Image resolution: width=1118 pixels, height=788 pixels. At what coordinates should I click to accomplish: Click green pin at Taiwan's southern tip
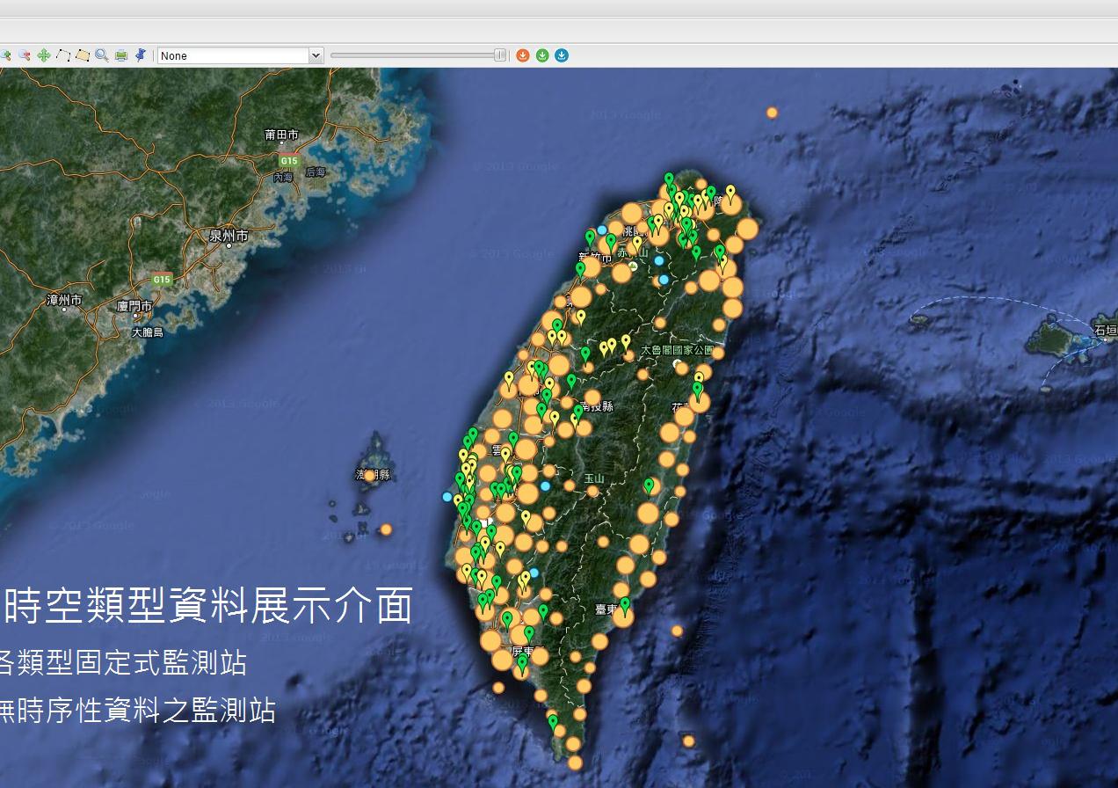coord(553,722)
